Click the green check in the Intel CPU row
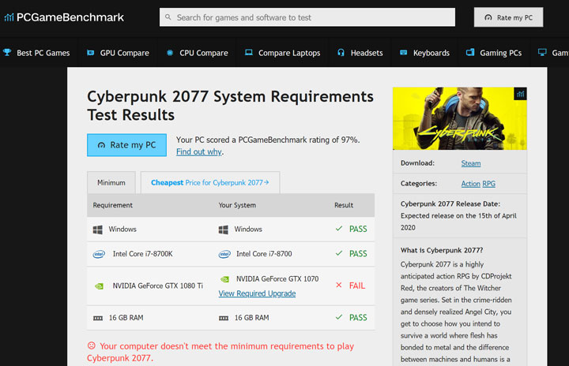Viewport: 569px width, 366px height. (339, 253)
